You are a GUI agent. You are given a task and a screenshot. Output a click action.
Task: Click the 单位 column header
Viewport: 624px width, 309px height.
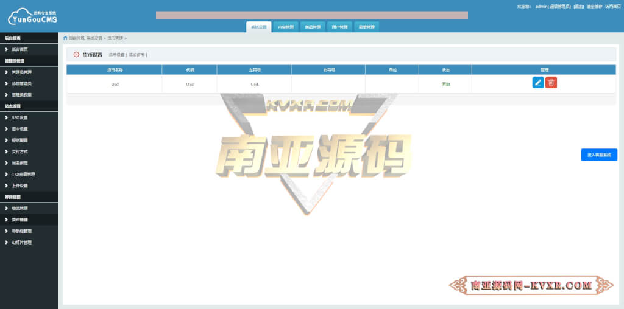(392, 70)
